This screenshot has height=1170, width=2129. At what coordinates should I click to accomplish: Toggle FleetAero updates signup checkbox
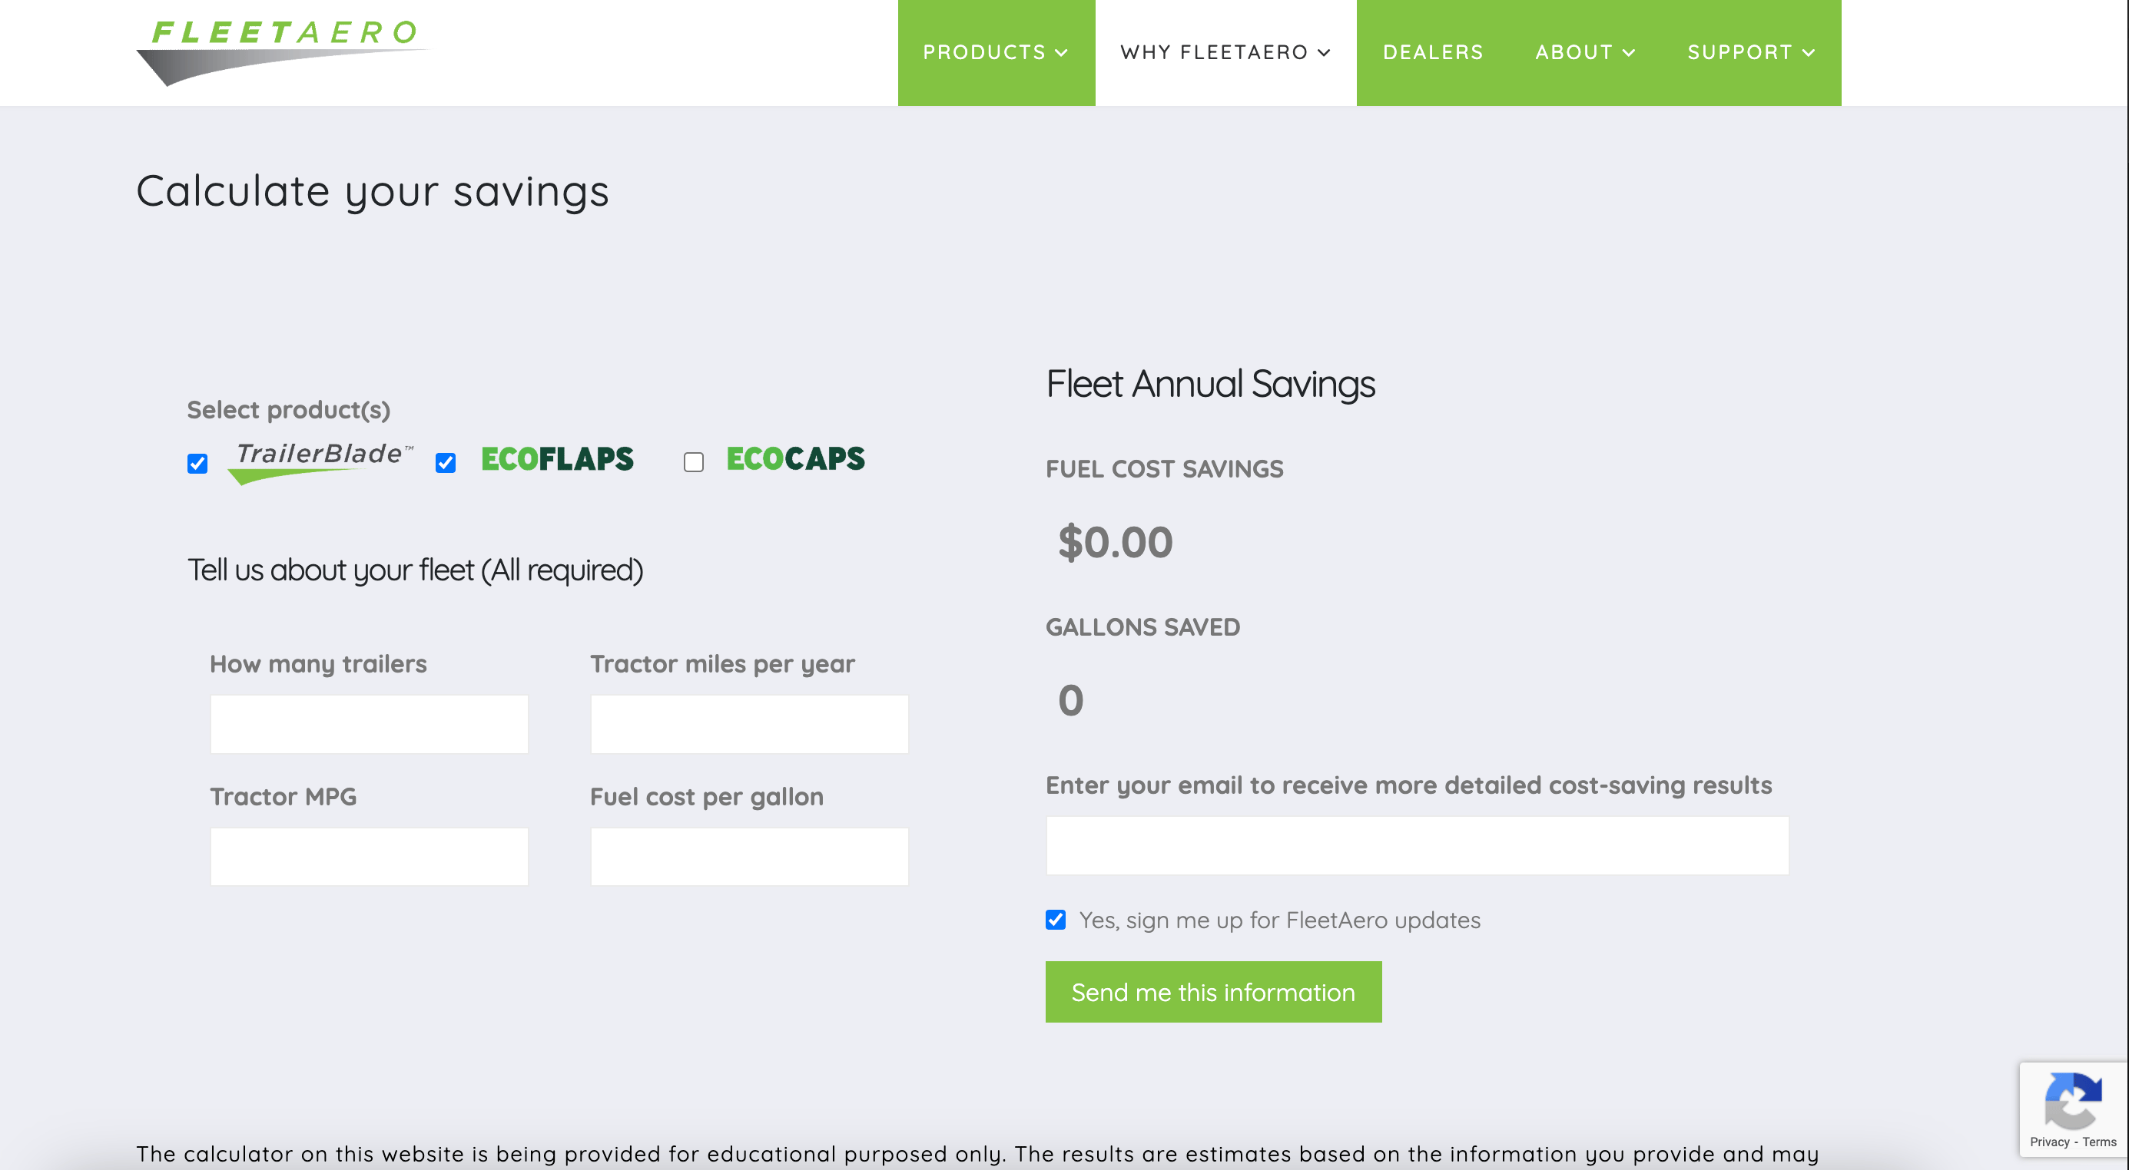click(1056, 920)
